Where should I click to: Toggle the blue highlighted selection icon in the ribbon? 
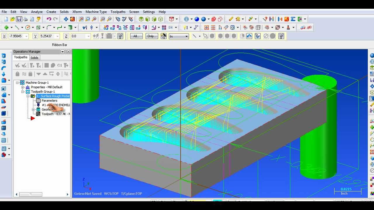point(249,36)
